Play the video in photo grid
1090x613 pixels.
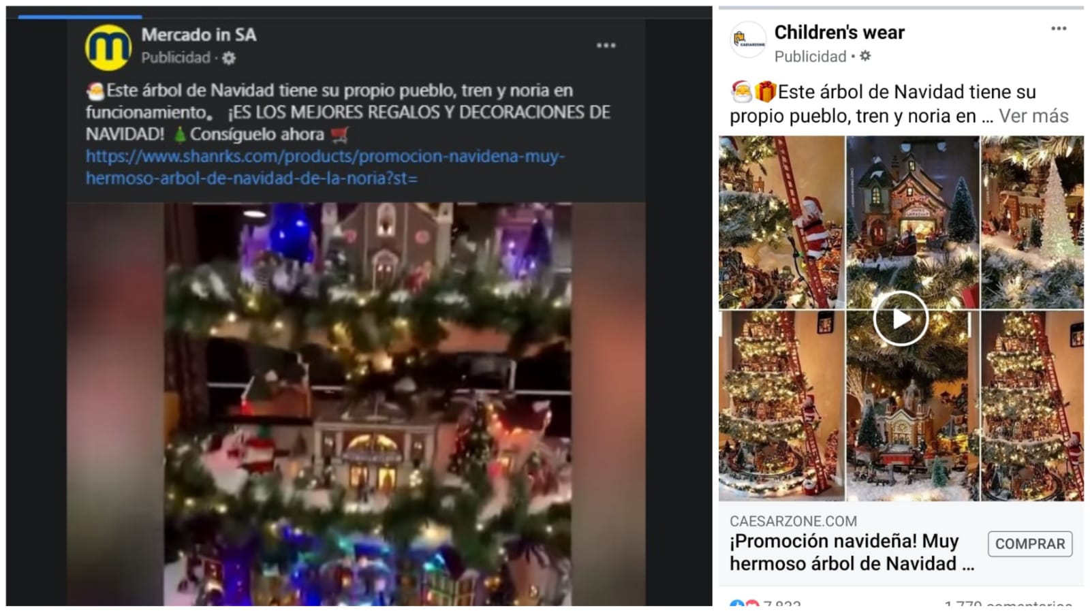901,318
